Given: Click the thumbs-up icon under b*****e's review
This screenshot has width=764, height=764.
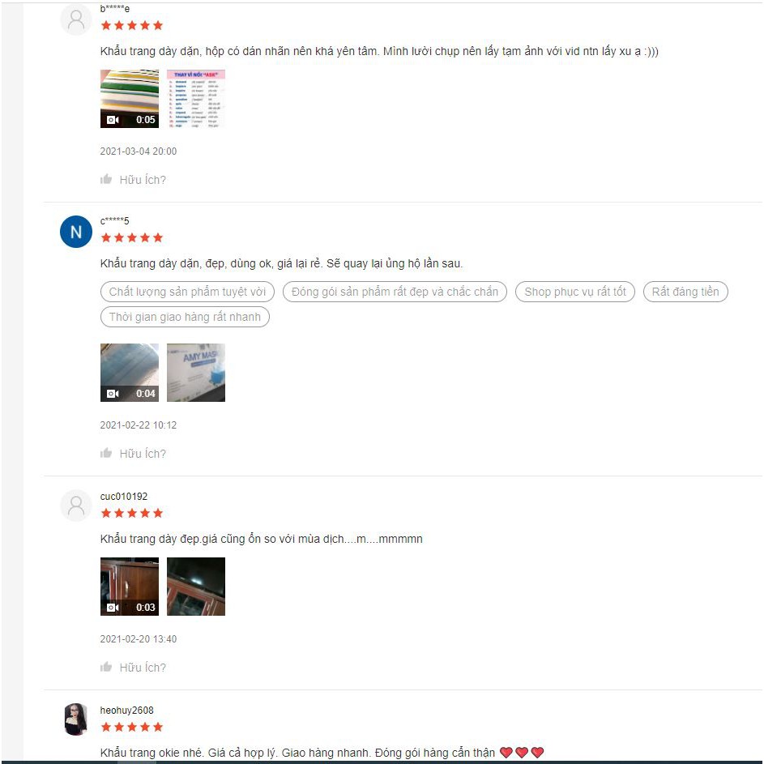Looking at the screenshot, I should [106, 180].
